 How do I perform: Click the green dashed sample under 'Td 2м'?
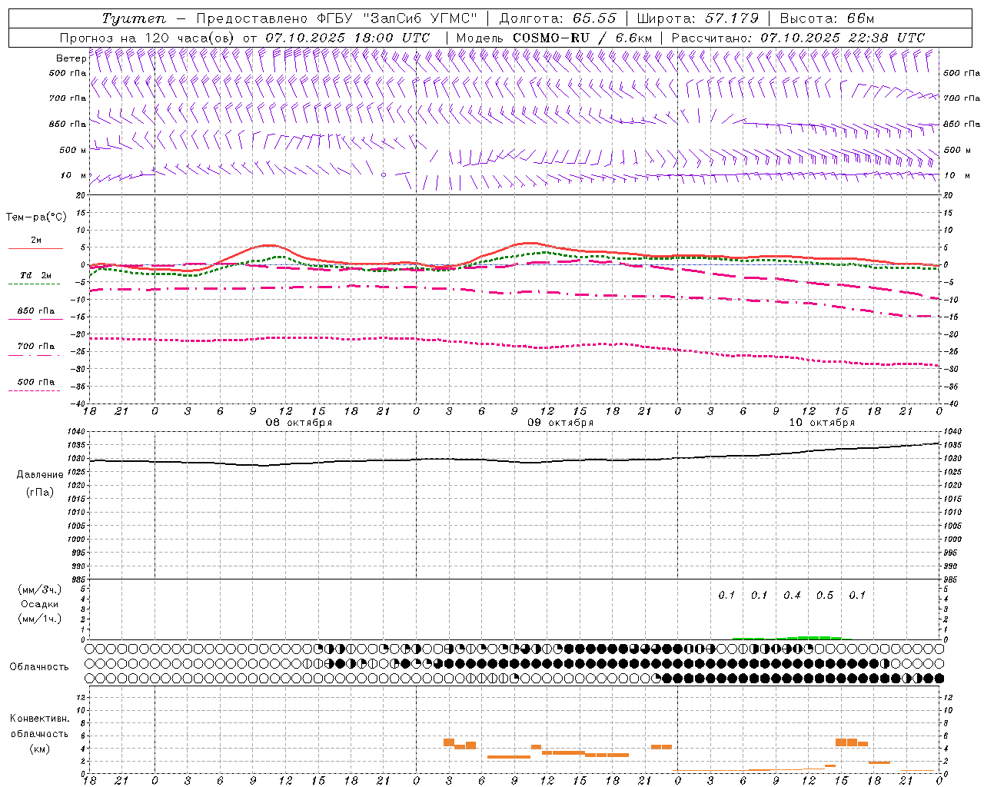point(34,284)
